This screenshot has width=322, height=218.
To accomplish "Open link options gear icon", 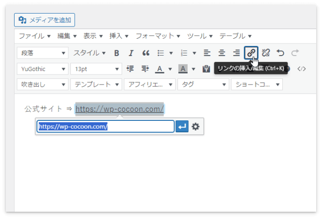I will point(195,126).
